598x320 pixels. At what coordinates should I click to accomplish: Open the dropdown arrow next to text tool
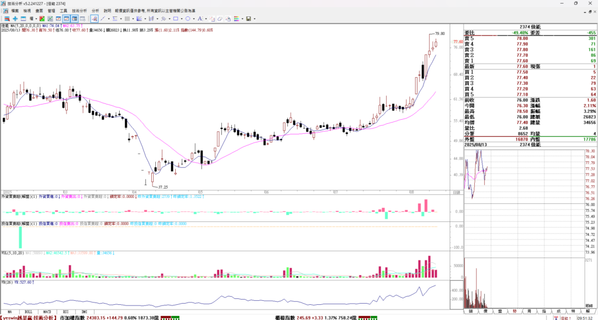[x=206, y=19]
